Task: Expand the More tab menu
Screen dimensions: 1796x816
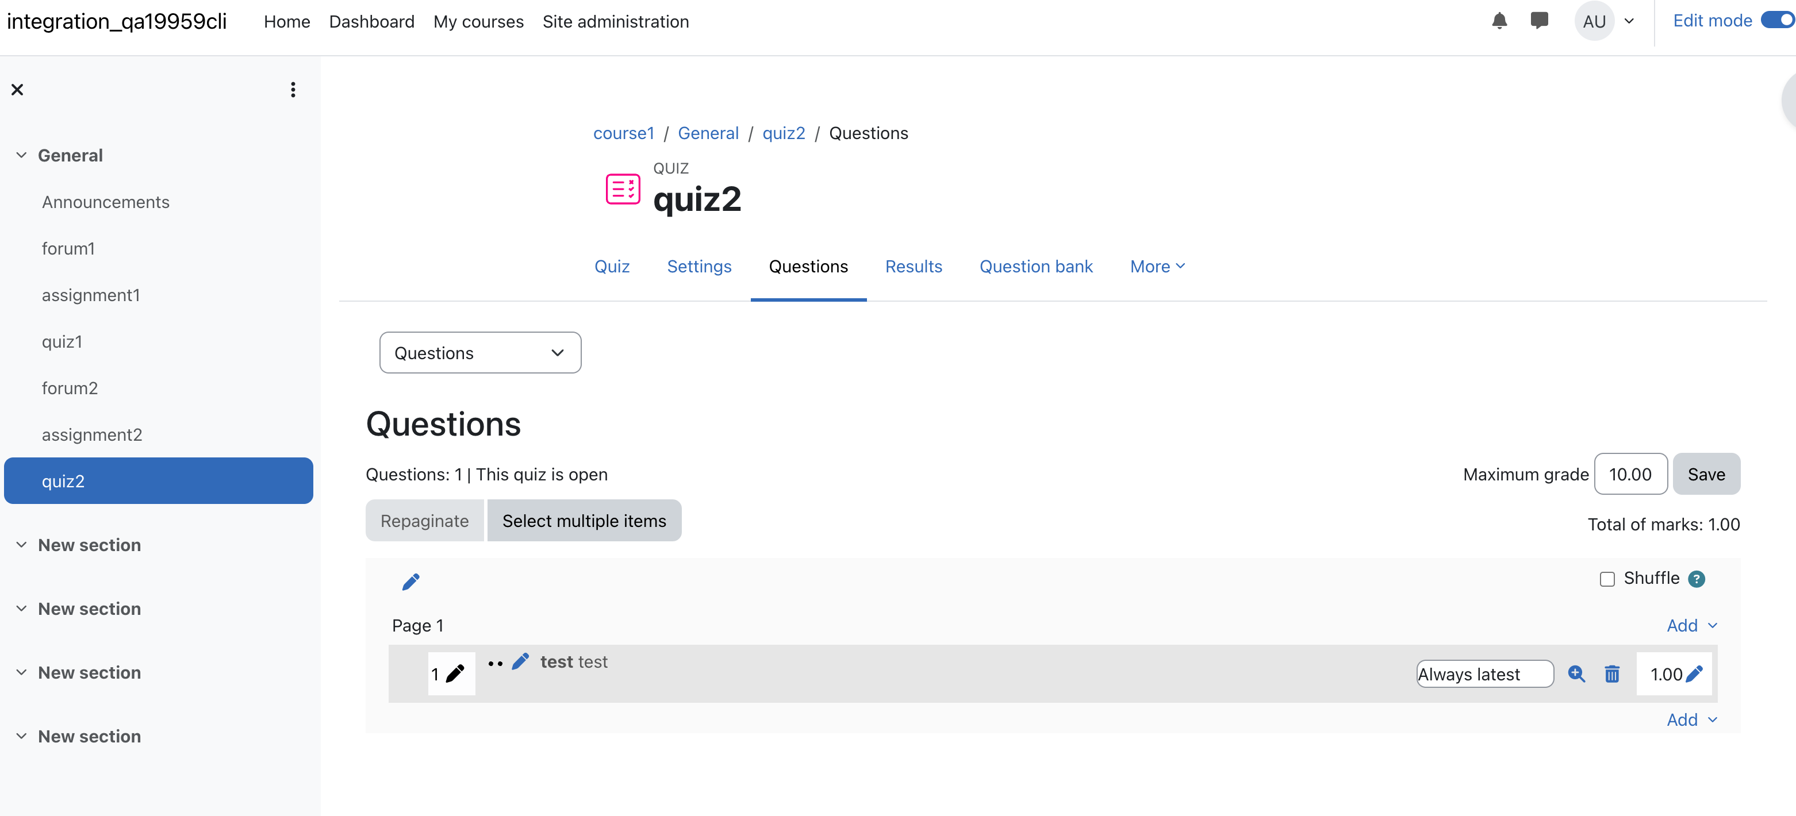Action: (x=1157, y=266)
